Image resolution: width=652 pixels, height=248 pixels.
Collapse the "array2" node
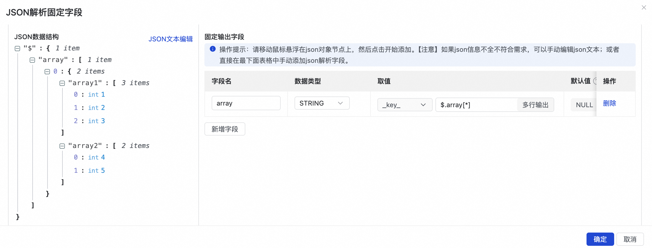[x=62, y=146]
